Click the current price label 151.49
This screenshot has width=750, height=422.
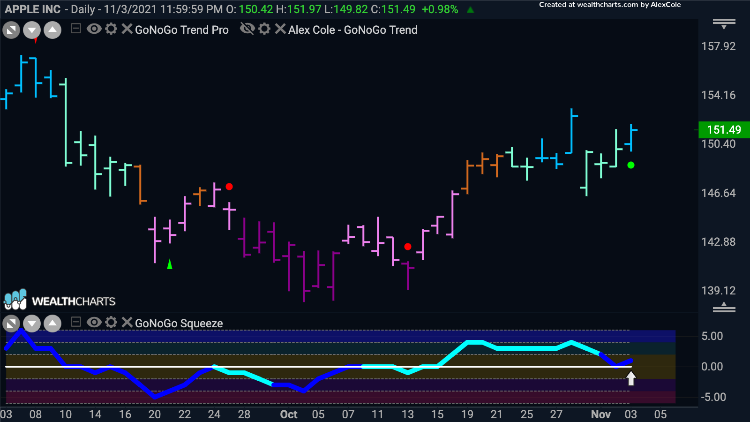click(x=724, y=130)
